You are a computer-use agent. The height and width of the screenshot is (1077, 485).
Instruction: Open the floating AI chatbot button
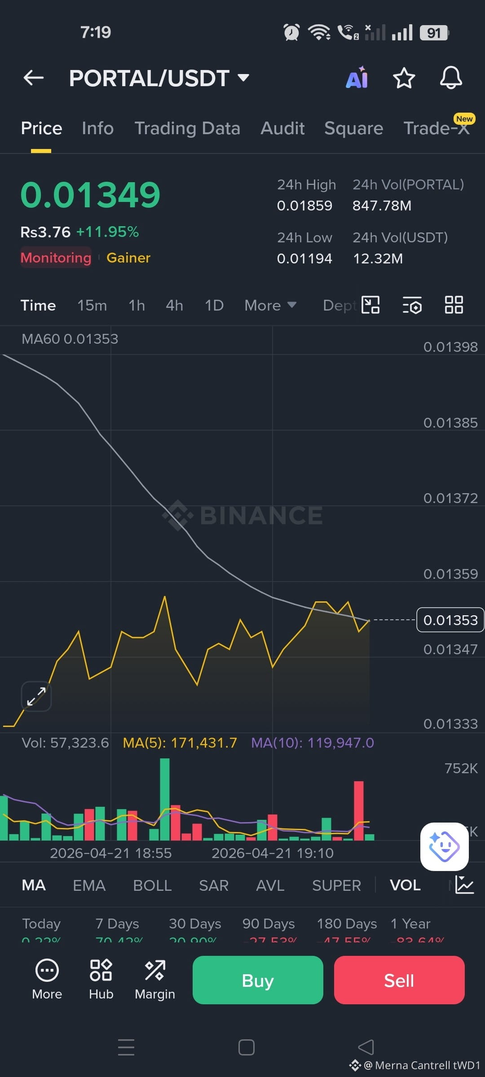[x=445, y=846]
